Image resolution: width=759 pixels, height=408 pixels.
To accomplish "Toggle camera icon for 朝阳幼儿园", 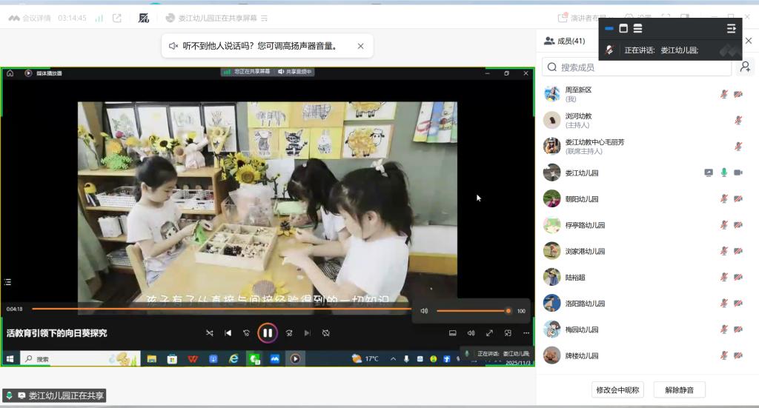I will [x=738, y=199].
